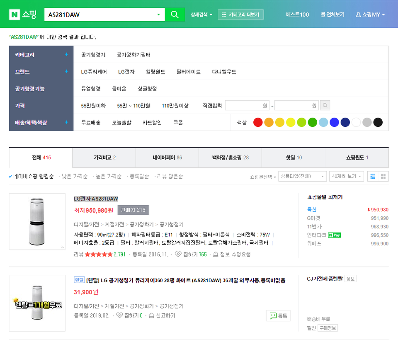This screenshot has width=398, height=342.
Task: Open 40개씩 보기 dropdown
Action: pos(347,176)
